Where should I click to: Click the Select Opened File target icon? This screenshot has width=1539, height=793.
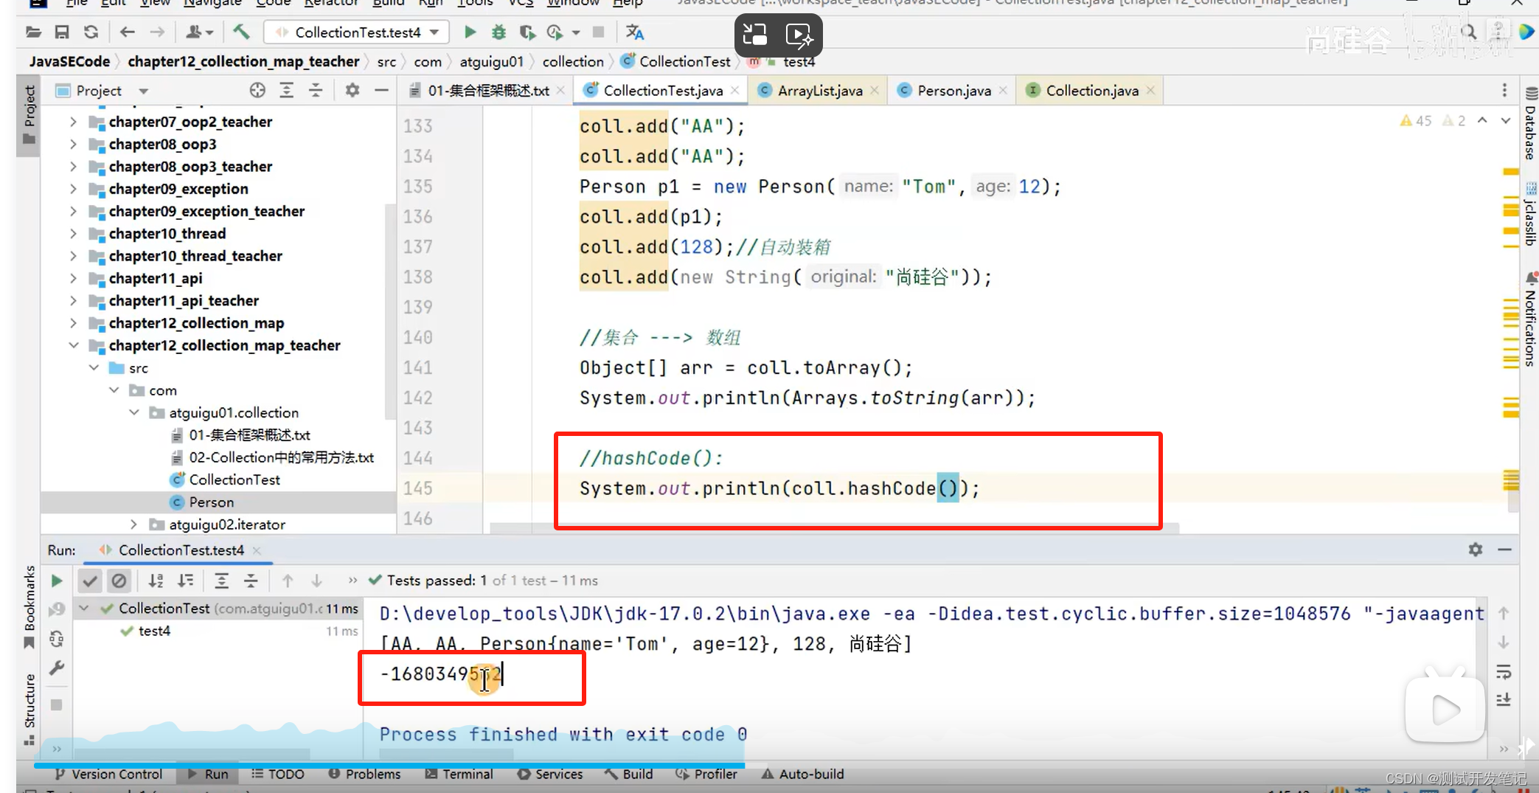coord(257,91)
